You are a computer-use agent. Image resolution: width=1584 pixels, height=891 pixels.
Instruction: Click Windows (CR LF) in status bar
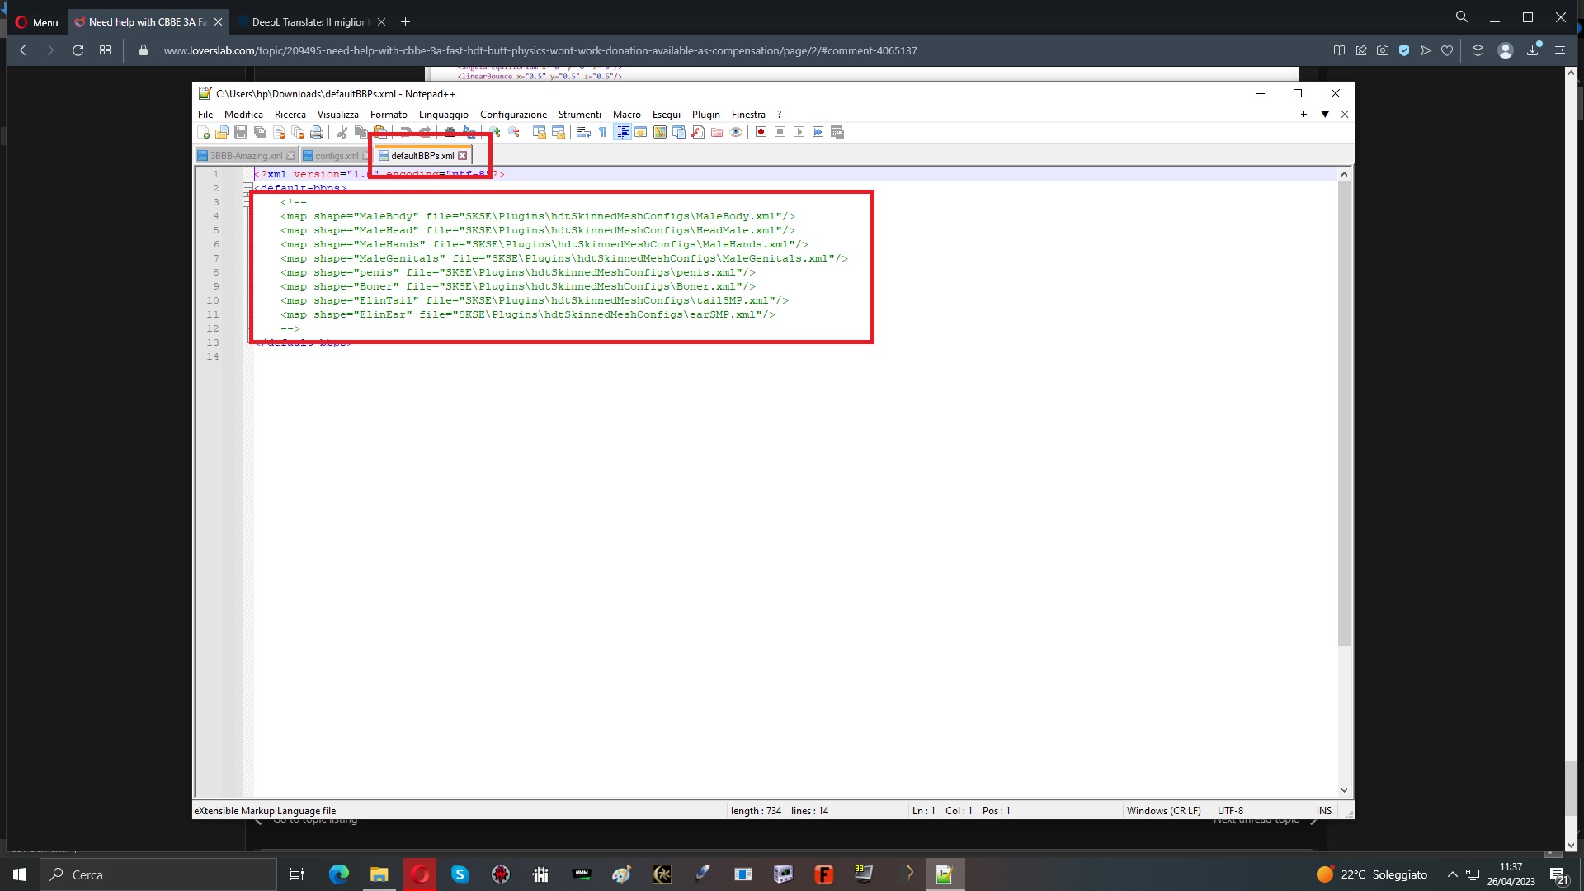pos(1163,811)
